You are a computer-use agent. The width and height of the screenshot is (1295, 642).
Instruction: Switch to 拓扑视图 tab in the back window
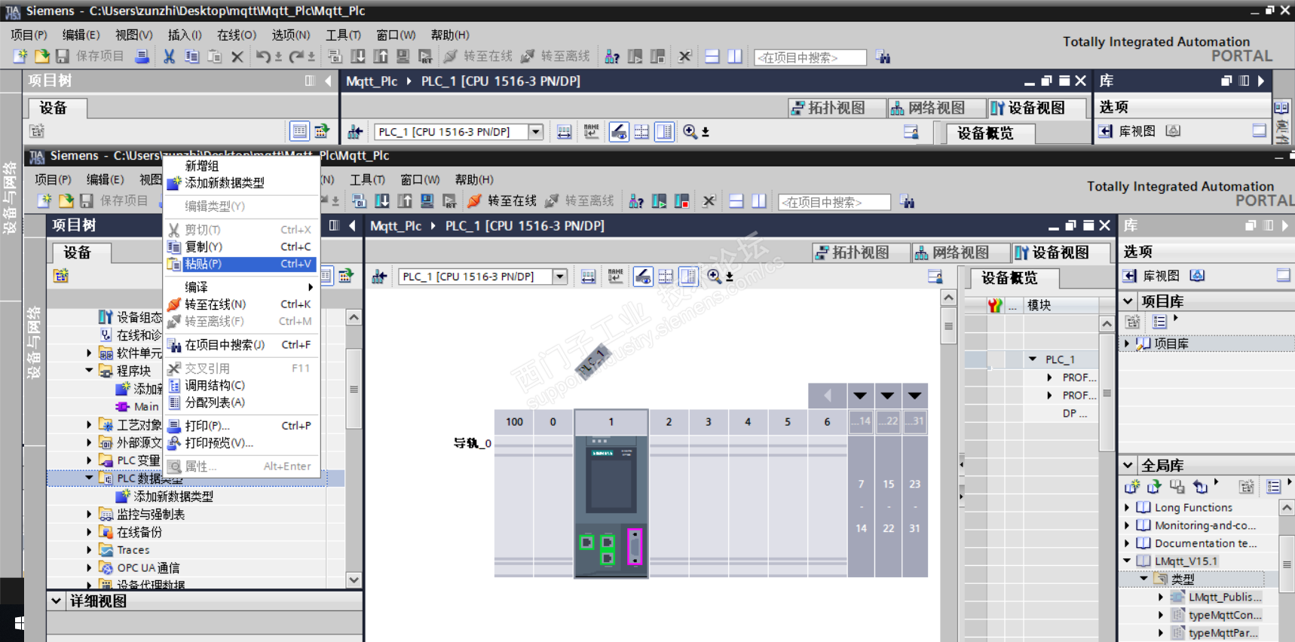(837, 108)
